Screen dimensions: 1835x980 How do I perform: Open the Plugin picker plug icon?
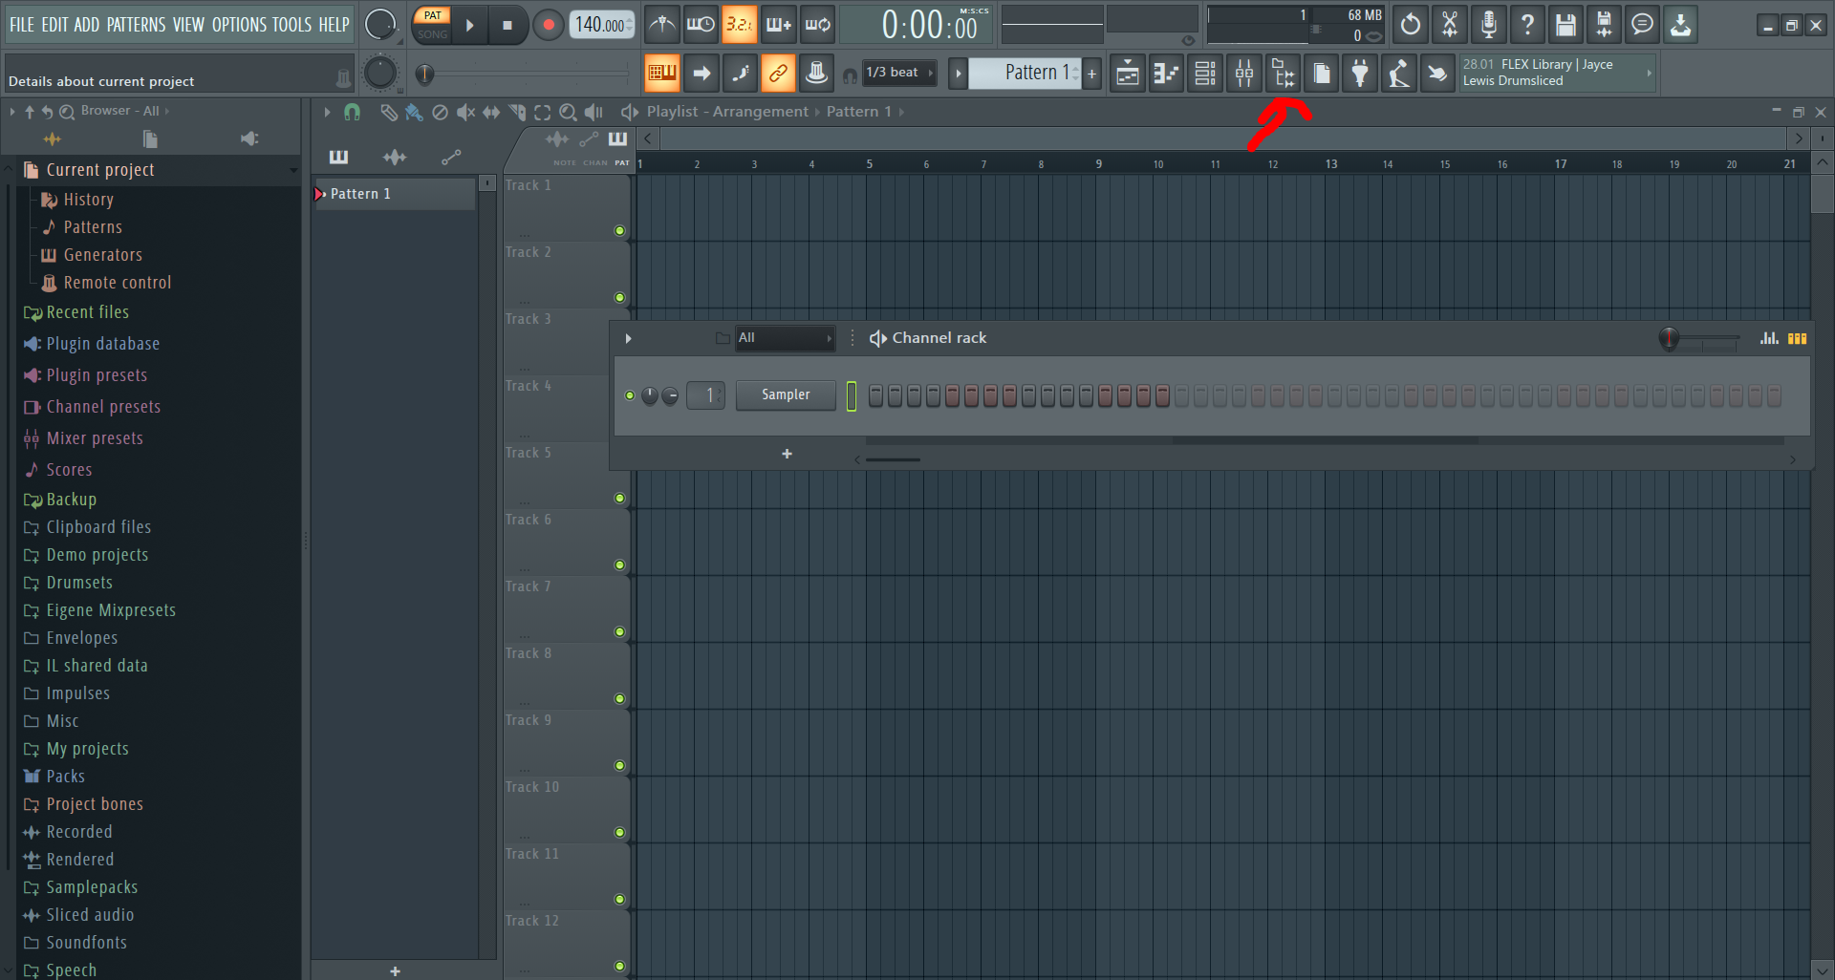point(1360,73)
